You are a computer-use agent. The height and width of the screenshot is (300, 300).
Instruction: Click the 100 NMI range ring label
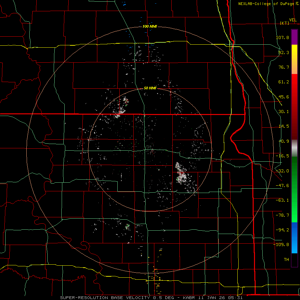point(150,26)
